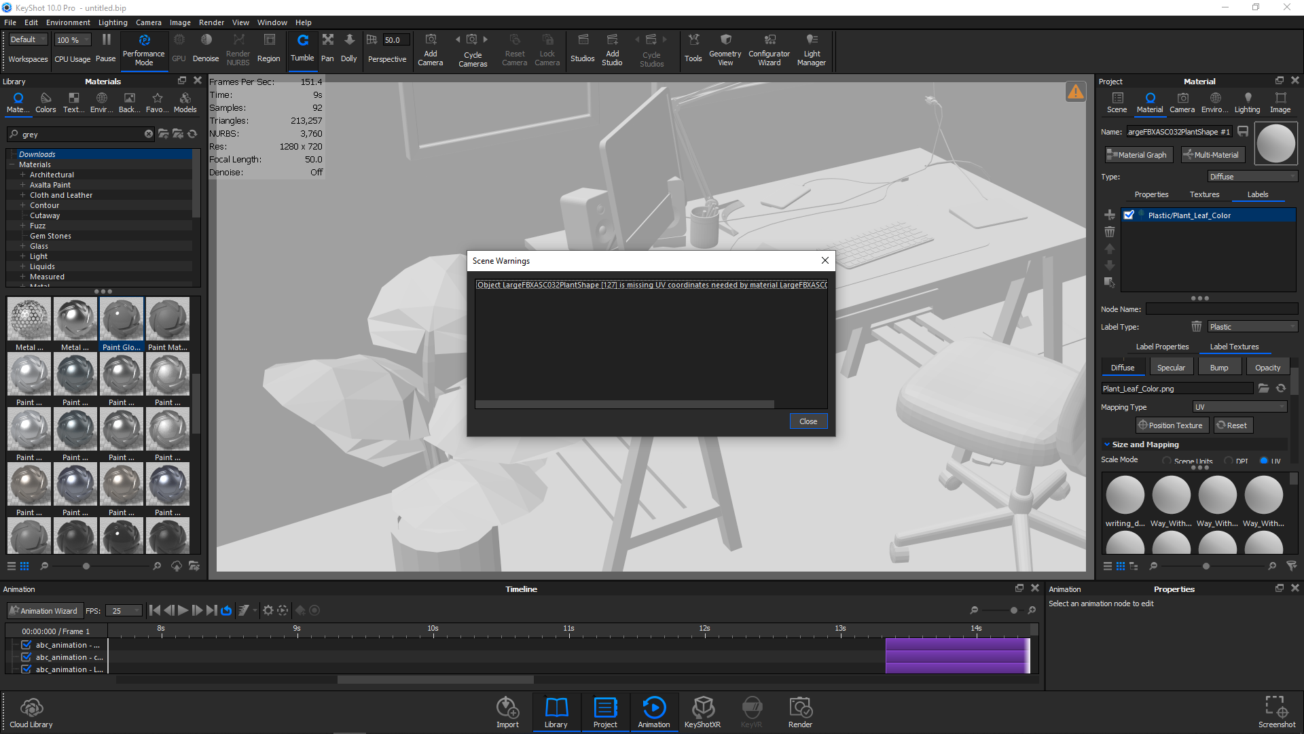This screenshot has width=1304, height=734.
Task: Open the Configurator Wizard
Action: coord(768,50)
